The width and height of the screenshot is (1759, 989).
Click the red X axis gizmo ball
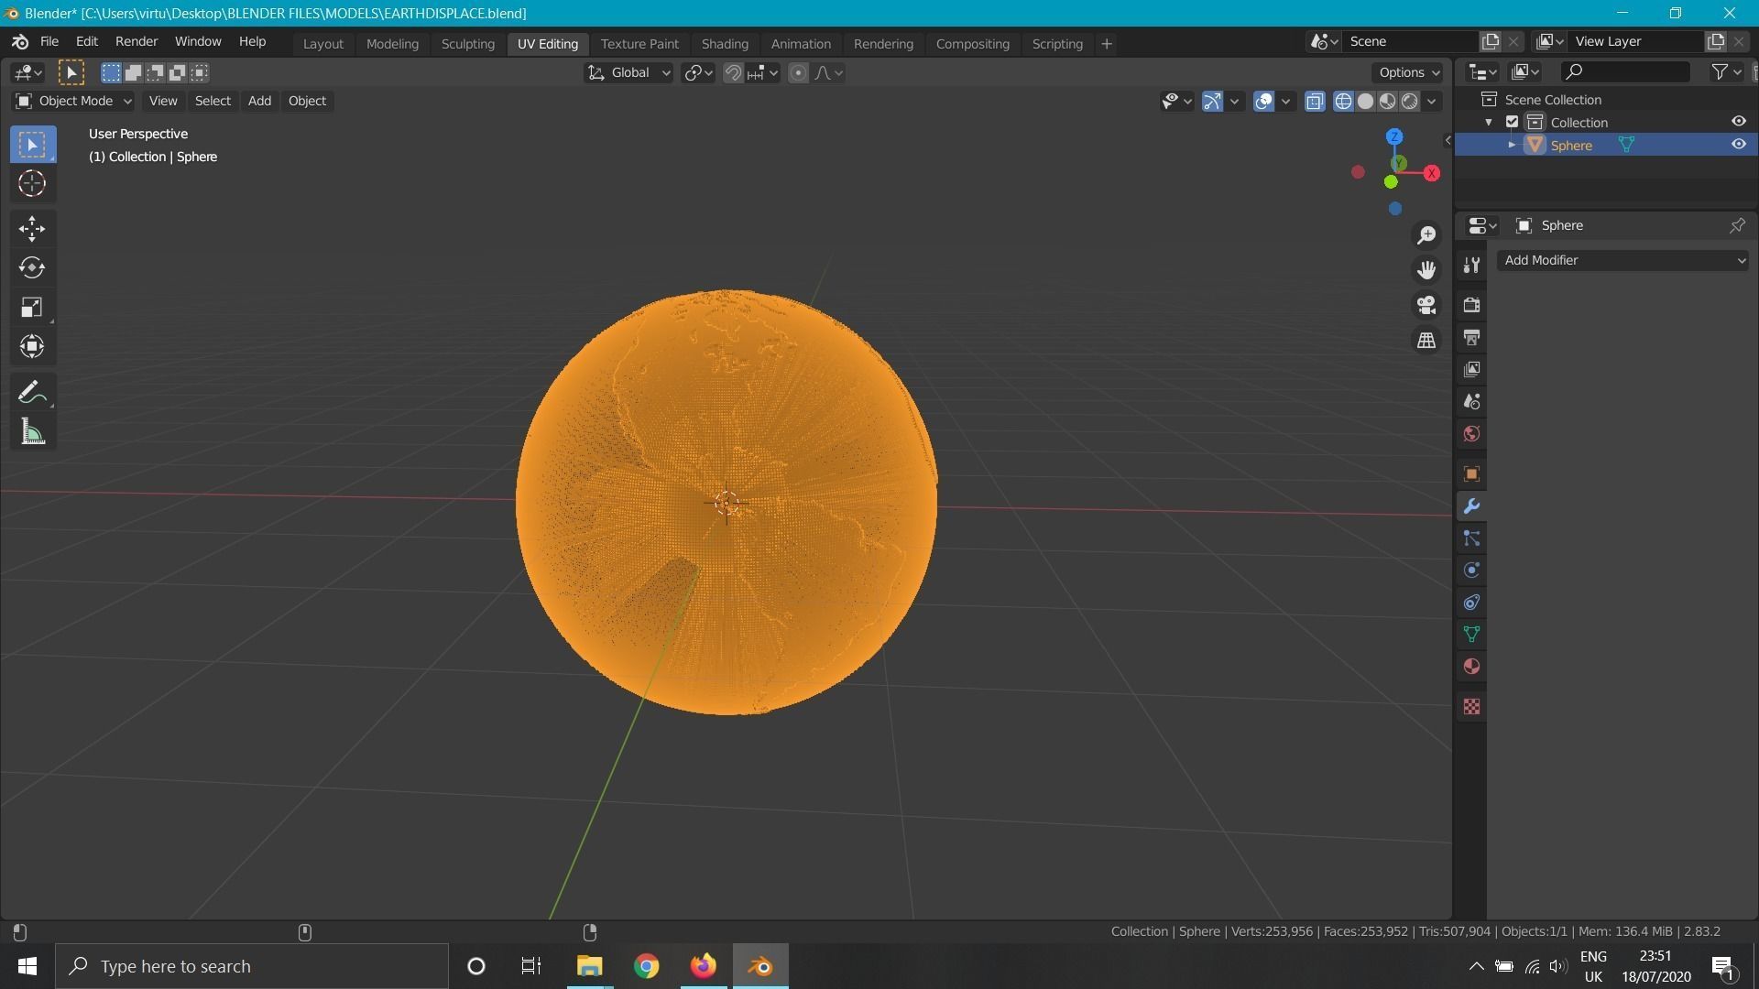click(x=1432, y=173)
